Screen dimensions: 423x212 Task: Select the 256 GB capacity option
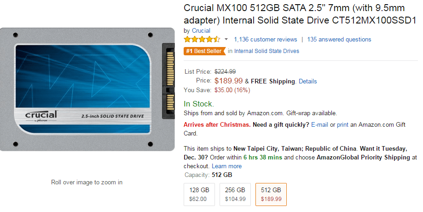click(235, 194)
